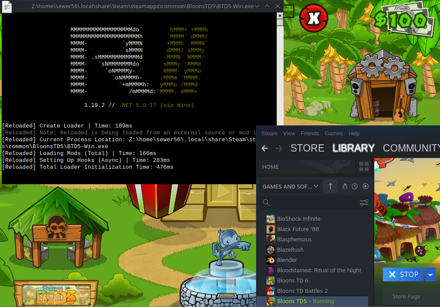Viewport: 440px width, 307px height.
Task: Click Steam's forward navigation arrow
Action: pyautogui.click(x=279, y=148)
